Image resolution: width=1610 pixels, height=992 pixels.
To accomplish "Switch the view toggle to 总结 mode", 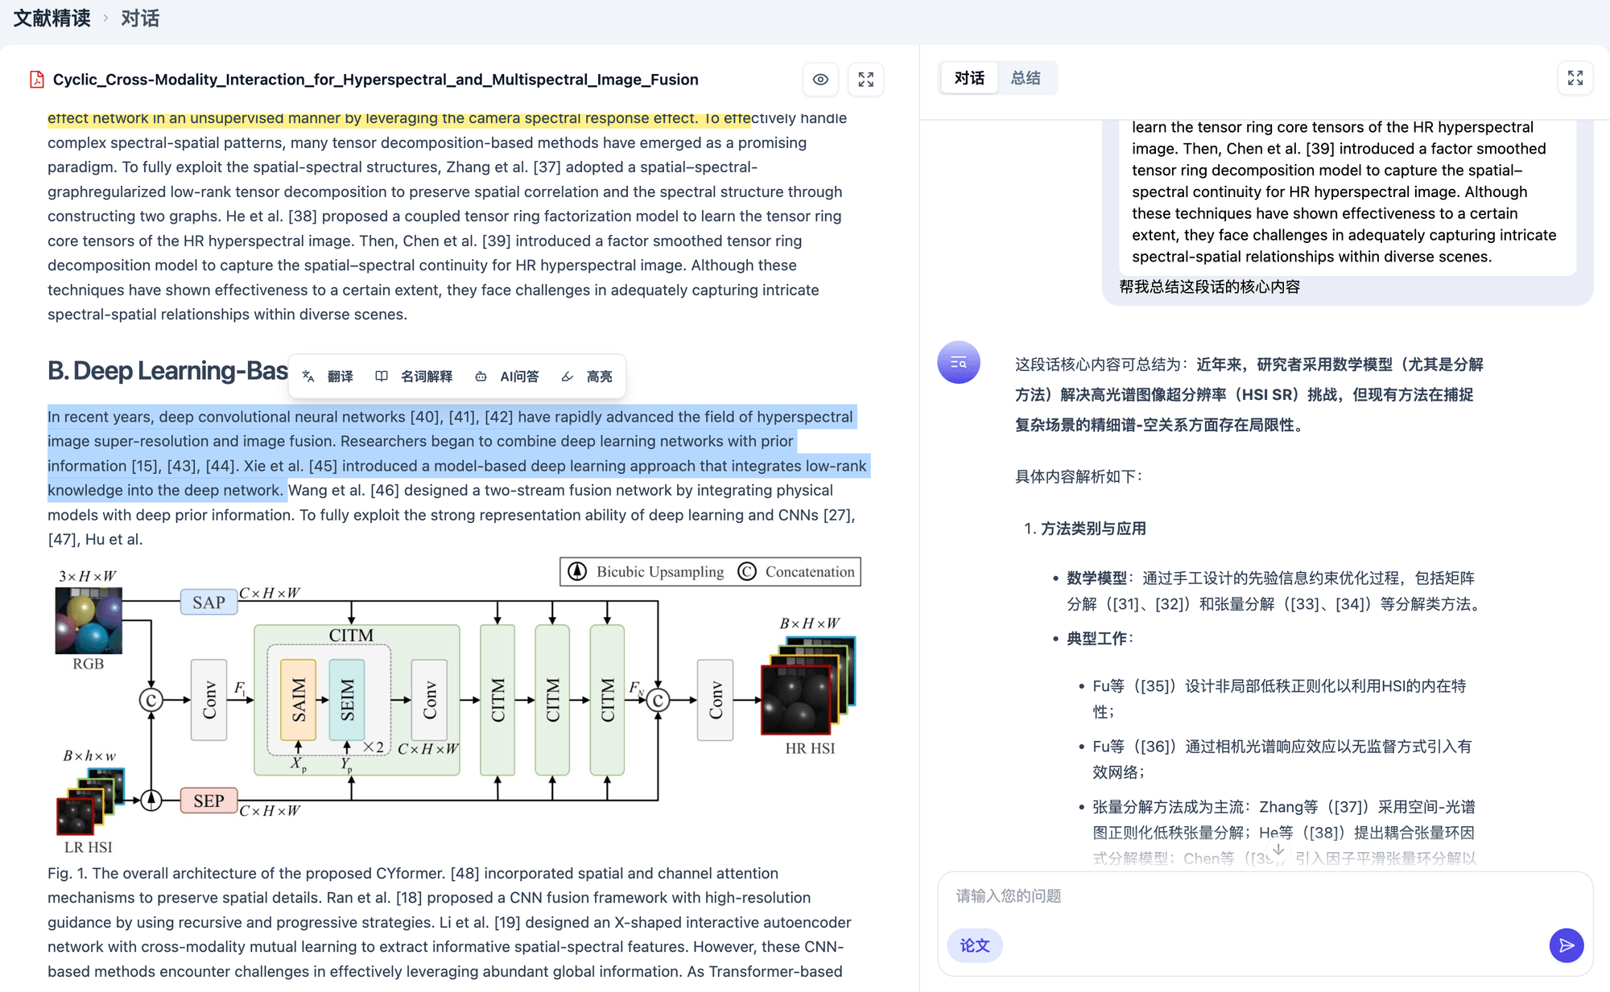I will pos(1027,77).
